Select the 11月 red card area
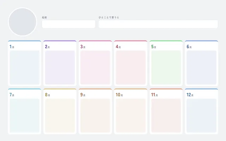This screenshot has height=141, width=226. coord(166,116)
